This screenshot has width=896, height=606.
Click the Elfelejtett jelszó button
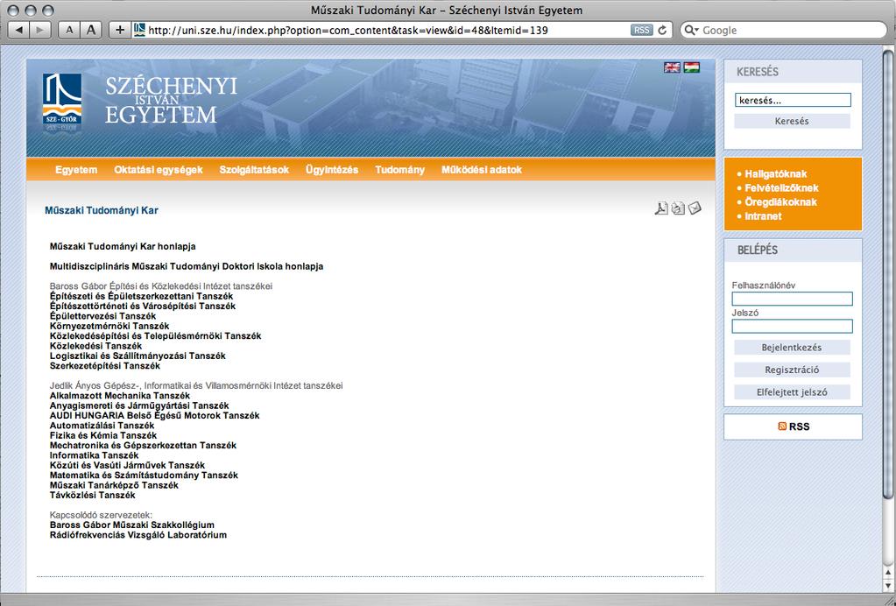click(792, 392)
